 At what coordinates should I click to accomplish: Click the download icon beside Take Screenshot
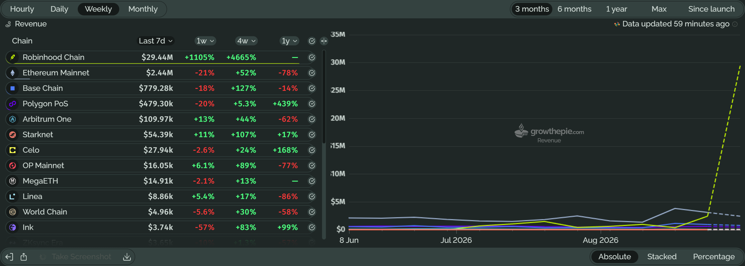click(127, 257)
